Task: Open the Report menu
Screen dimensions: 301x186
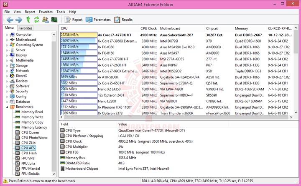Action: tap(30, 12)
